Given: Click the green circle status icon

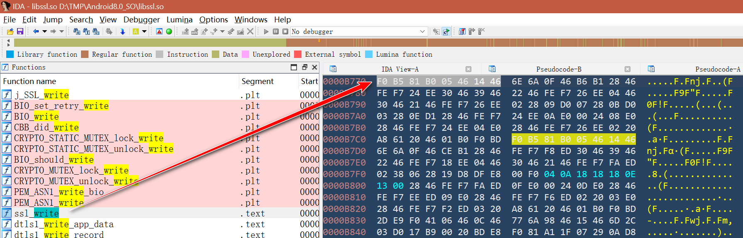Looking at the screenshot, I should click(x=169, y=31).
